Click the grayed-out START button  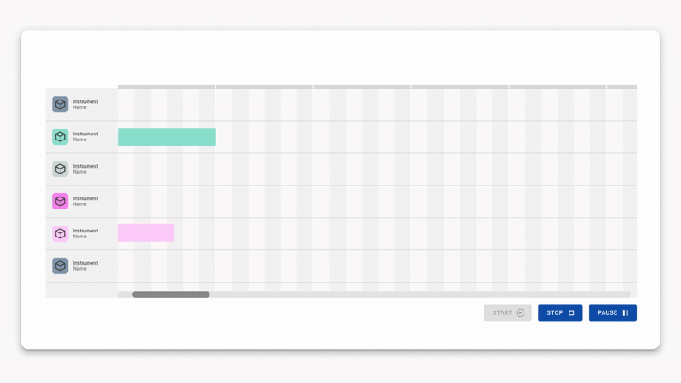click(507, 312)
